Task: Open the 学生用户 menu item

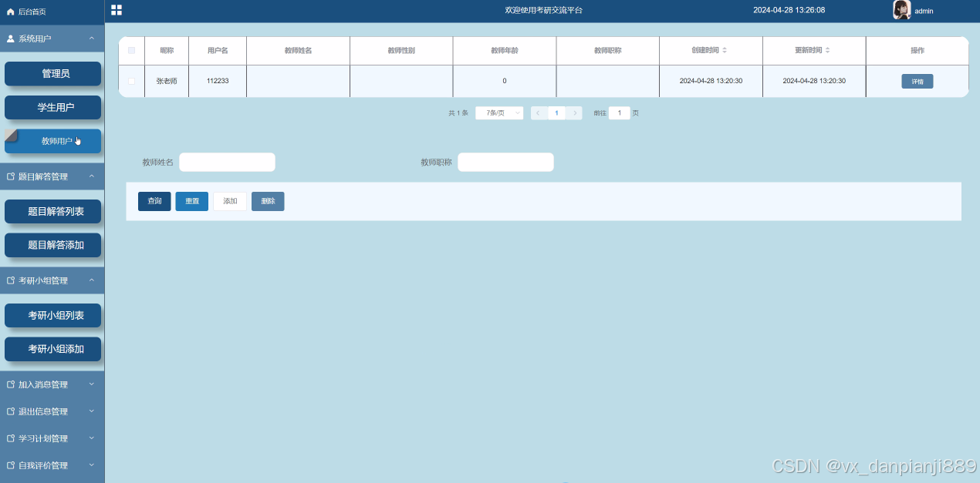Action: tap(52, 108)
